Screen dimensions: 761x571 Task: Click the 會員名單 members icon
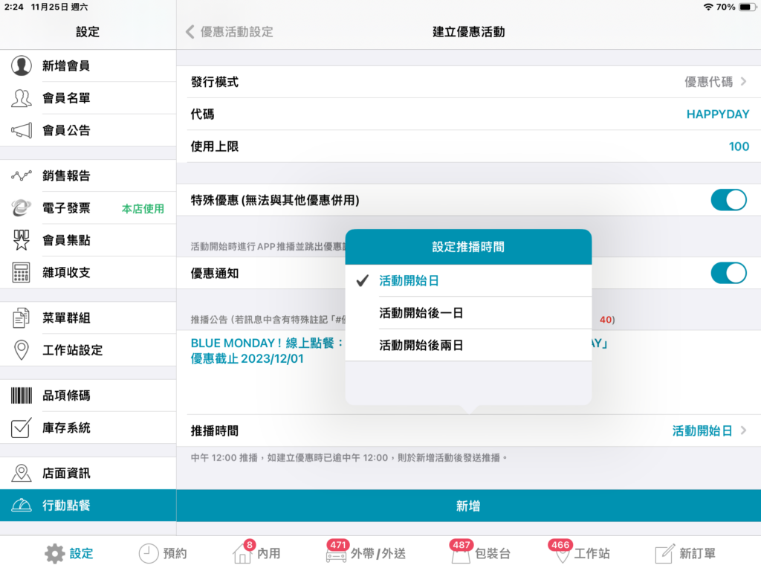click(22, 98)
